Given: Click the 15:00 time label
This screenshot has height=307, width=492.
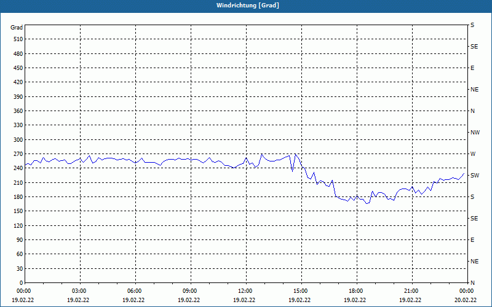Looking at the screenshot, I should click(x=301, y=291).
